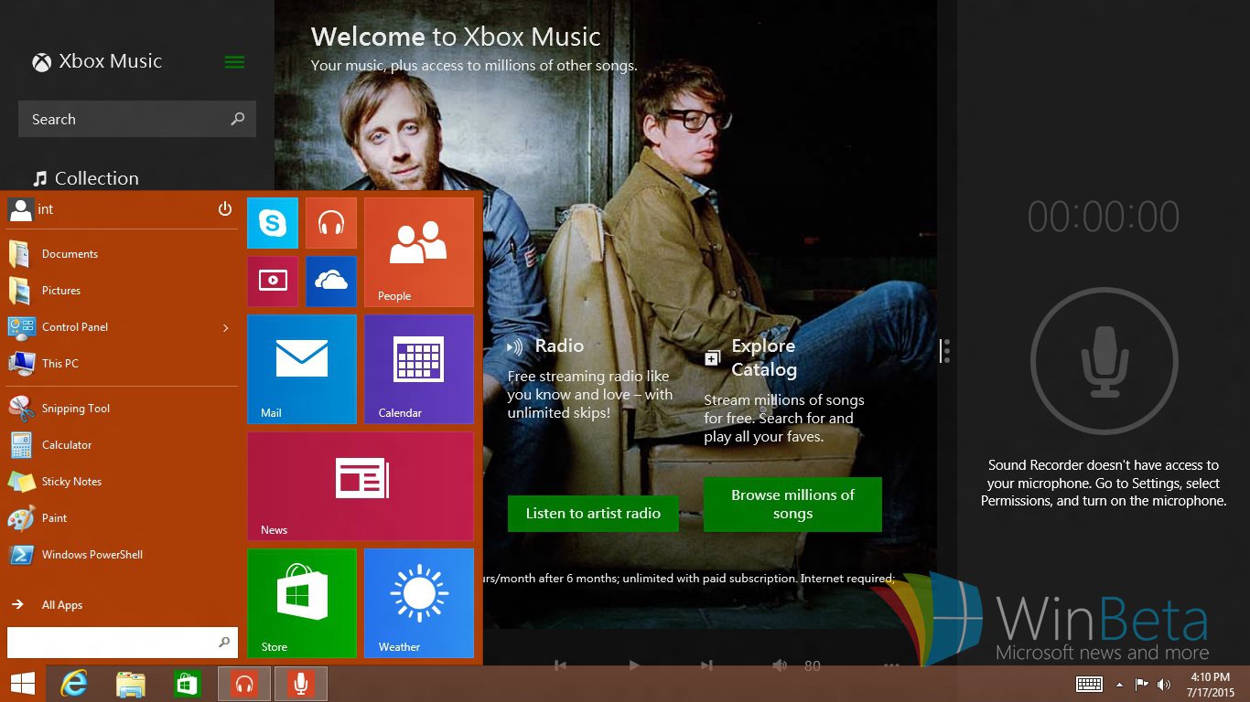Click the Start menu search box
1250x702 pixels.
point(112,643)
